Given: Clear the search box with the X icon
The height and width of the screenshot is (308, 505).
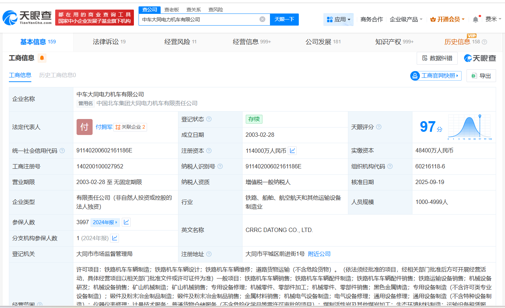Looking at the screenshot, I should point(262,19).
